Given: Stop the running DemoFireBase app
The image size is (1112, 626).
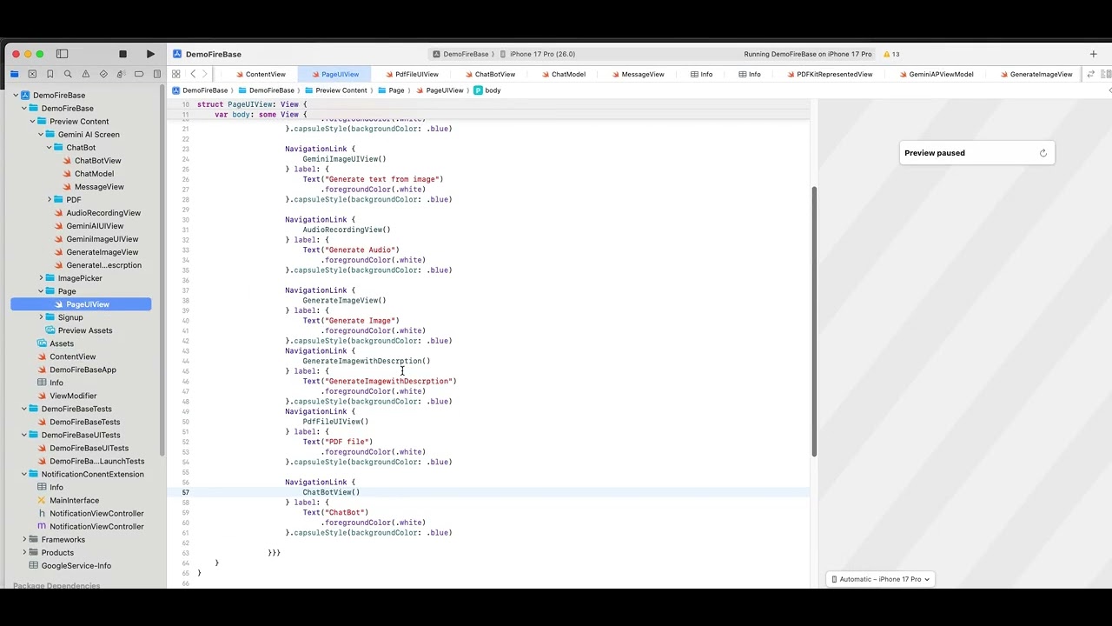Looking at the screenshot, I should 122,54.
